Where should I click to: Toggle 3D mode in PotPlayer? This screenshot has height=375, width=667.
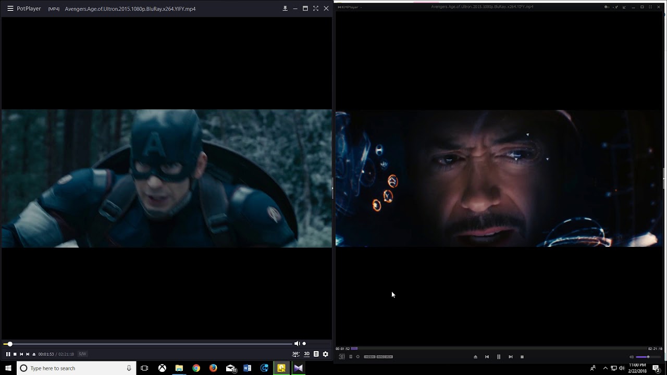(x=307, y=354)
